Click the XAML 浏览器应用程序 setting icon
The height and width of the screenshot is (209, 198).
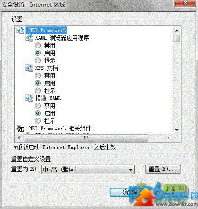coord(29,38)
